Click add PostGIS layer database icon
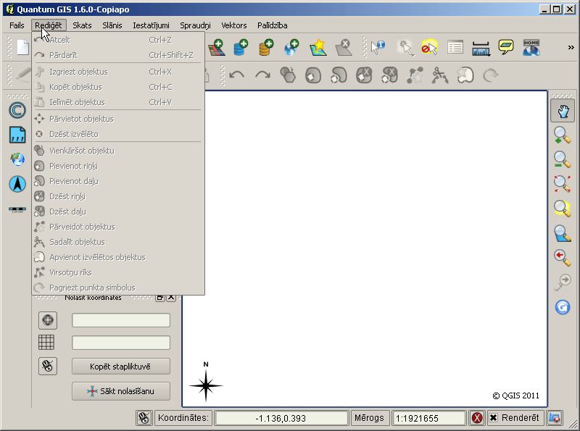 [241, 48]
